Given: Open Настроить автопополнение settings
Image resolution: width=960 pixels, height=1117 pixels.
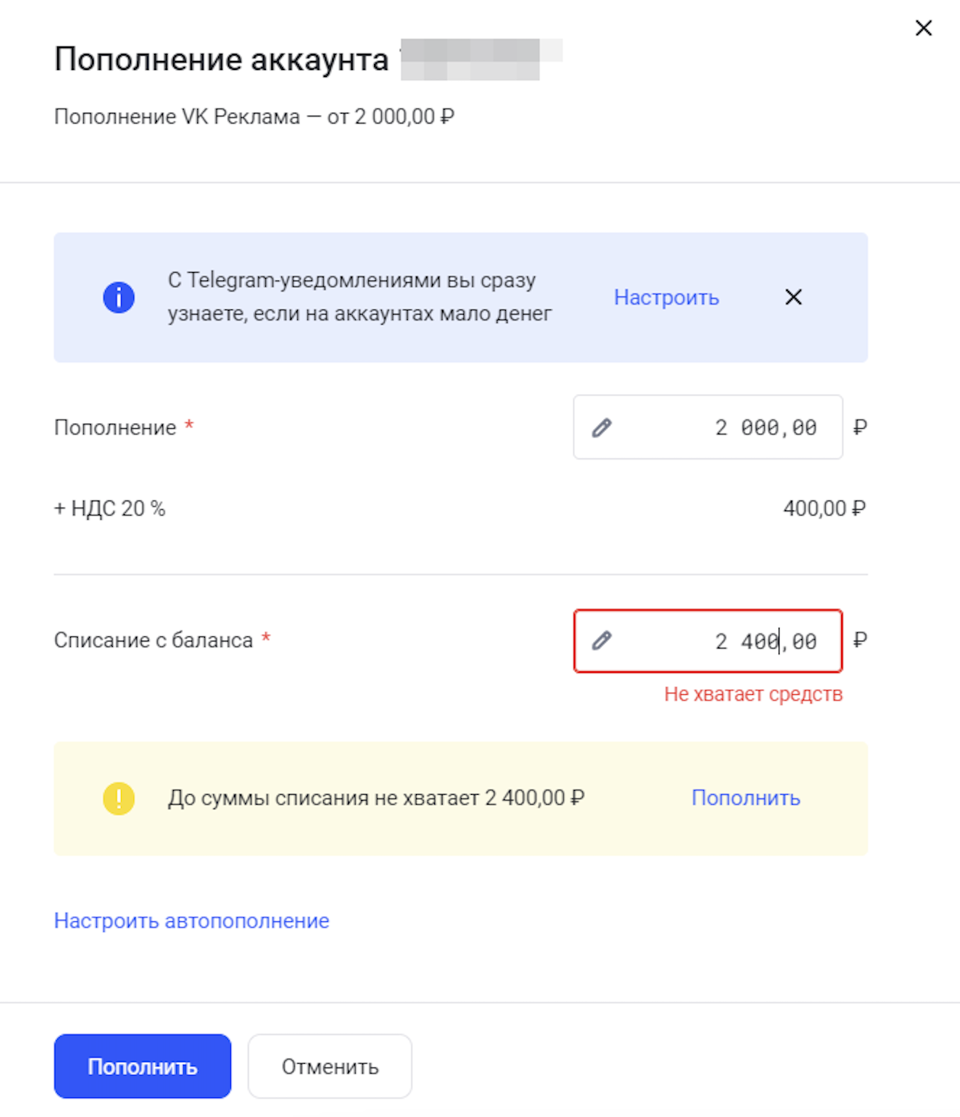Looking at the screenshot, I should click(190, 920).
